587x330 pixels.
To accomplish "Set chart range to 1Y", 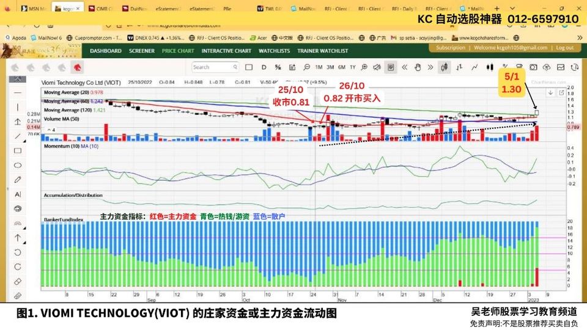I will (353, 67).
